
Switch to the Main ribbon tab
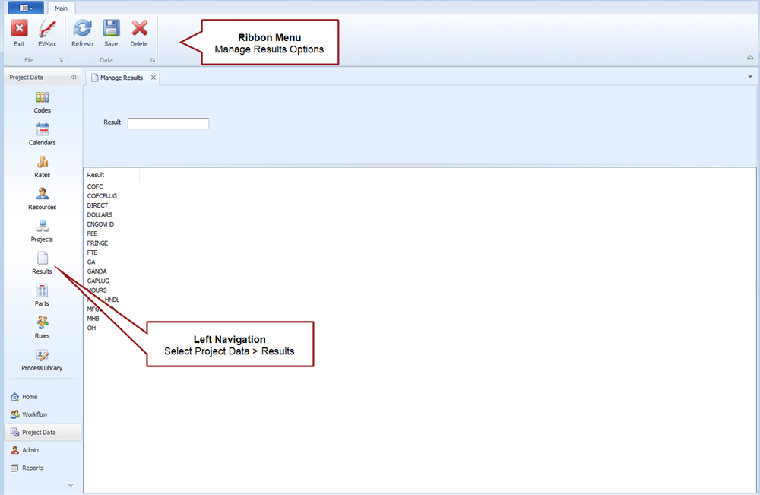(x=61, y=8)
